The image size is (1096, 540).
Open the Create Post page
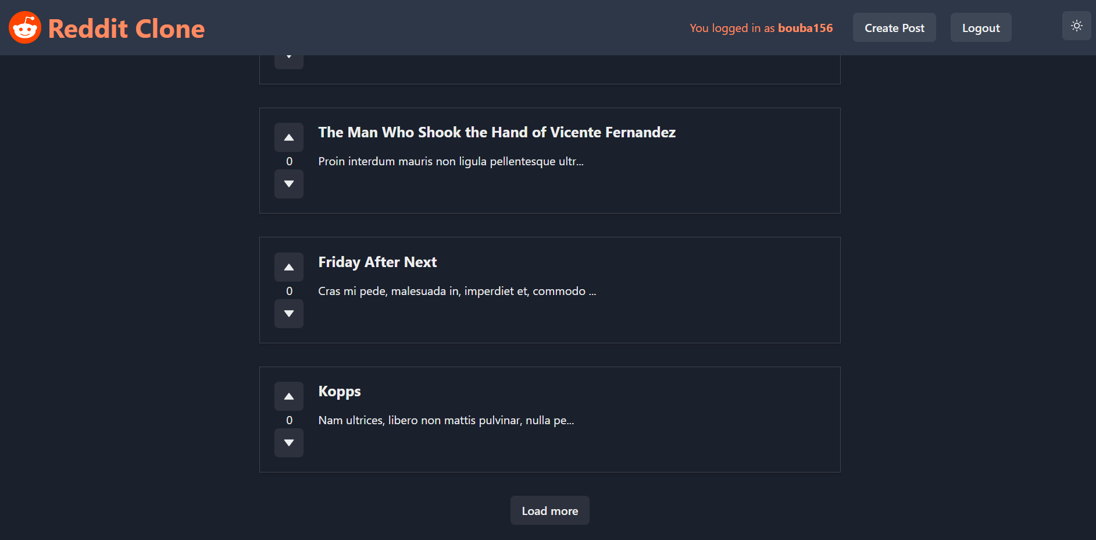point(894,28)
